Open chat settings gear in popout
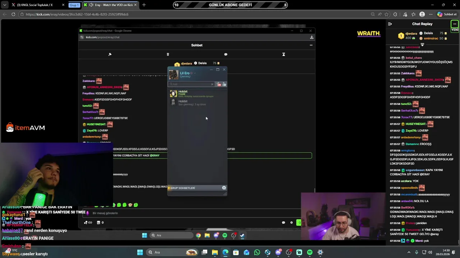Screen dimensions: 460x258 tap(291, 223)
